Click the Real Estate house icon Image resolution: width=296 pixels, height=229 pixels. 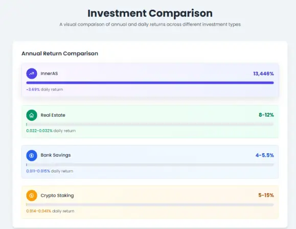point(32,115)
